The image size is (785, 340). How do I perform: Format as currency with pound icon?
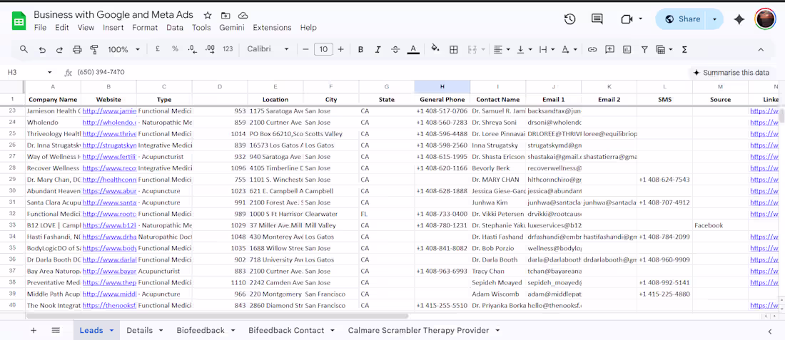click(158, 49)
